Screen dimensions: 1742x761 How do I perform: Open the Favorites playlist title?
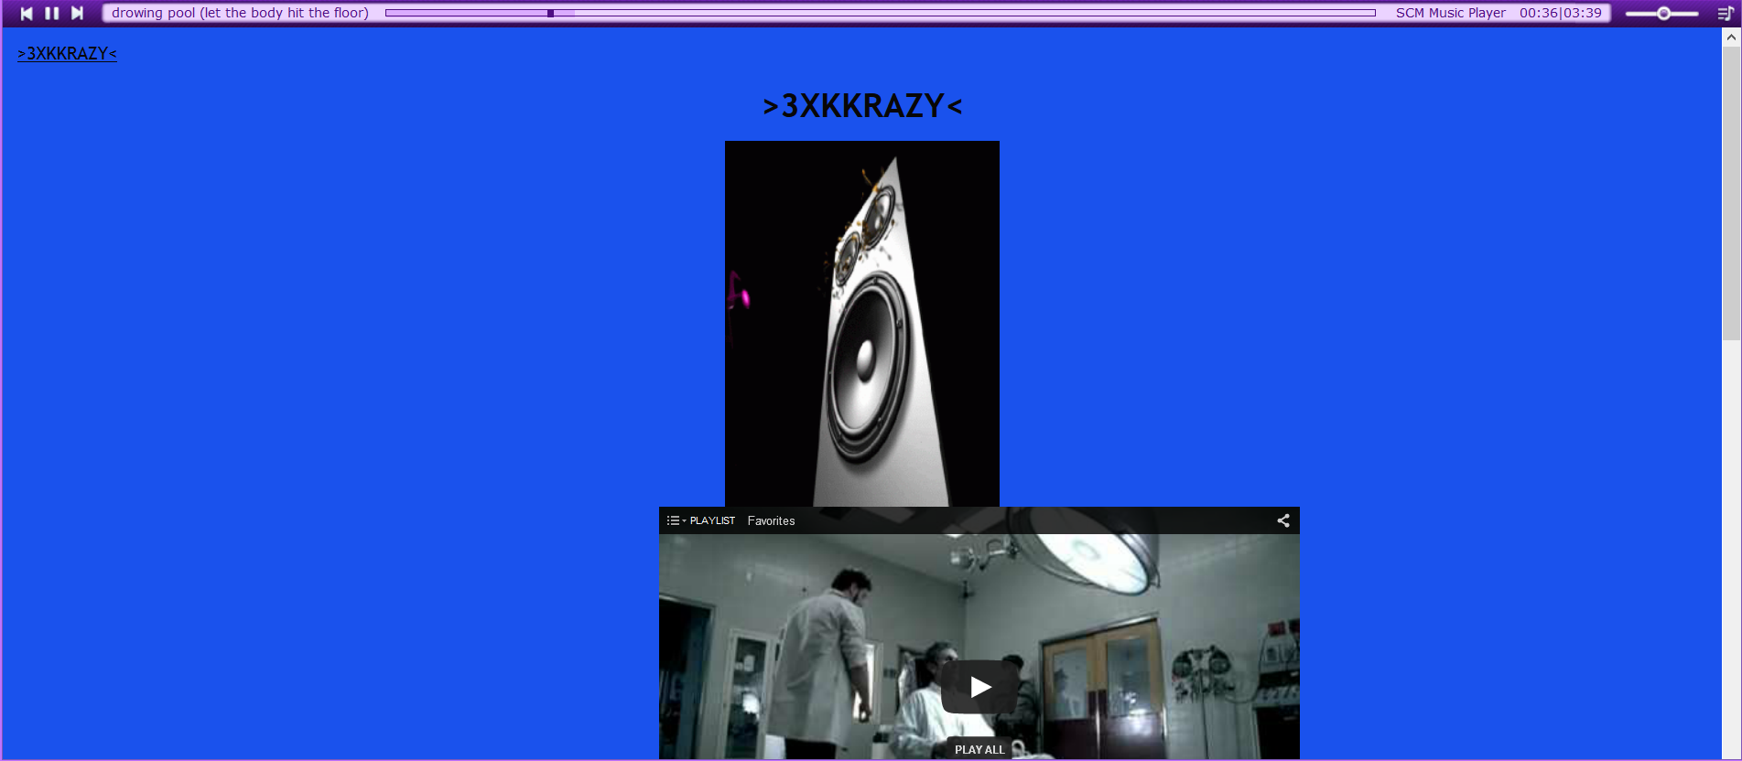click(771, 520)
